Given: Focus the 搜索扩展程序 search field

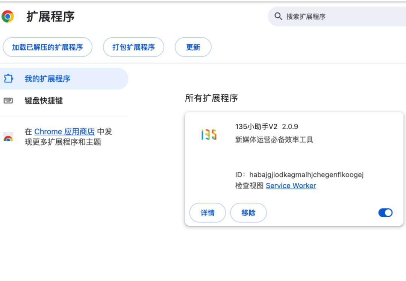Looking at the screenshot, I should tap(336, 17).
